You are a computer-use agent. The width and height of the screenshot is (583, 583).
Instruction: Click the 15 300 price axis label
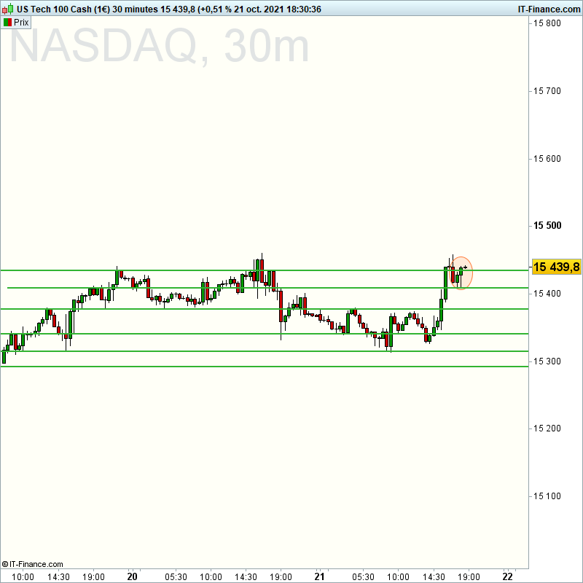click(547, 361)
